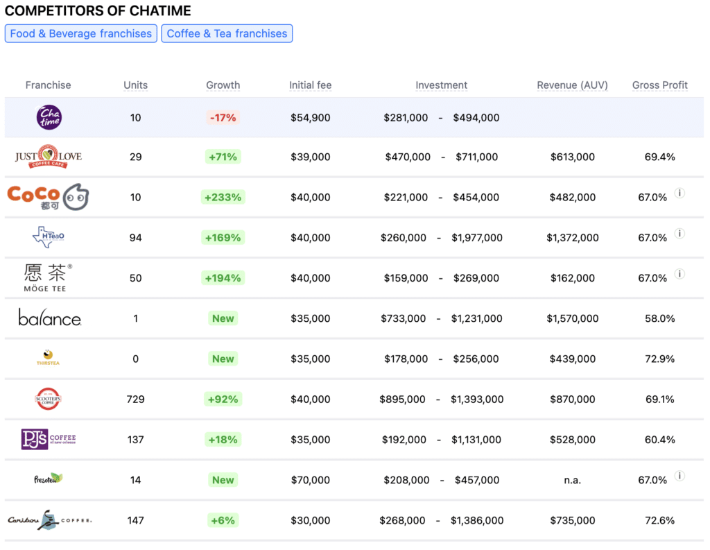The width and height of the screenshot is (710, 550).
Task: Click info icon beside Presotea gross profit
Action: (x=679, y=476)
